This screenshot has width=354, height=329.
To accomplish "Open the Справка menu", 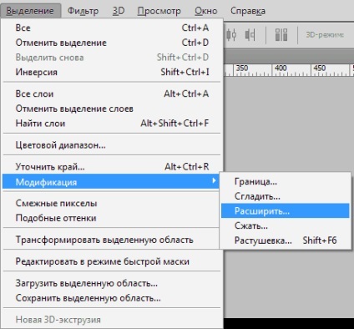I will (x=248, y=11).
